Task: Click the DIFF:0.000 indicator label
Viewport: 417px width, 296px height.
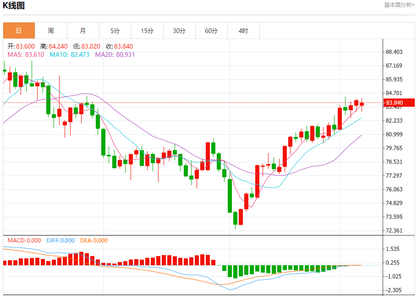Action: pos(60,241)
